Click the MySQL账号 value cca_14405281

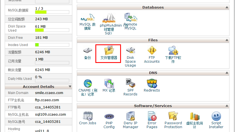coord(48,122)
